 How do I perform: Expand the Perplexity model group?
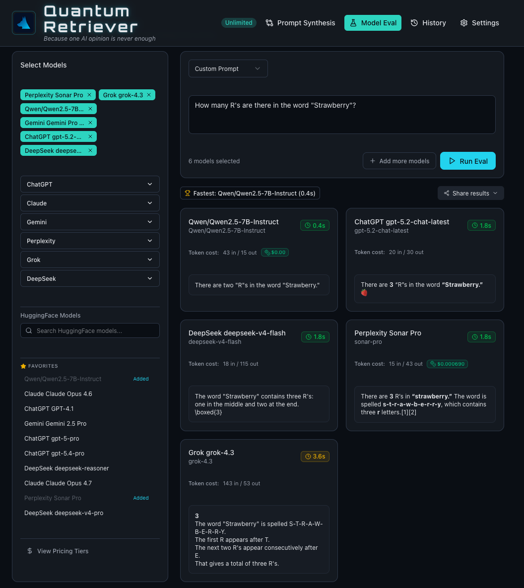tap(90, 241)
